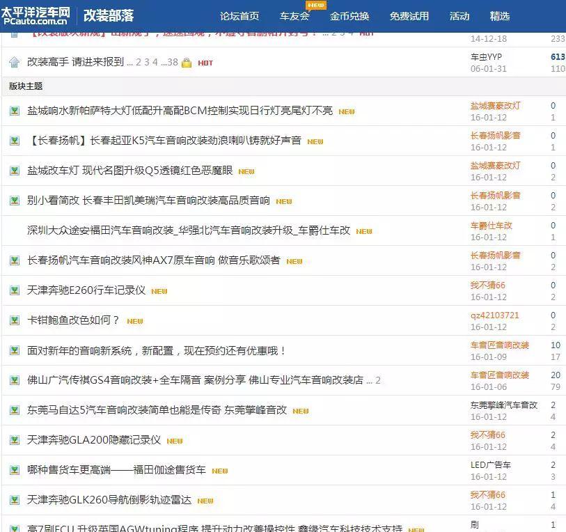
Task: Open author LED广告车 profile
Action: coord(491,465)
